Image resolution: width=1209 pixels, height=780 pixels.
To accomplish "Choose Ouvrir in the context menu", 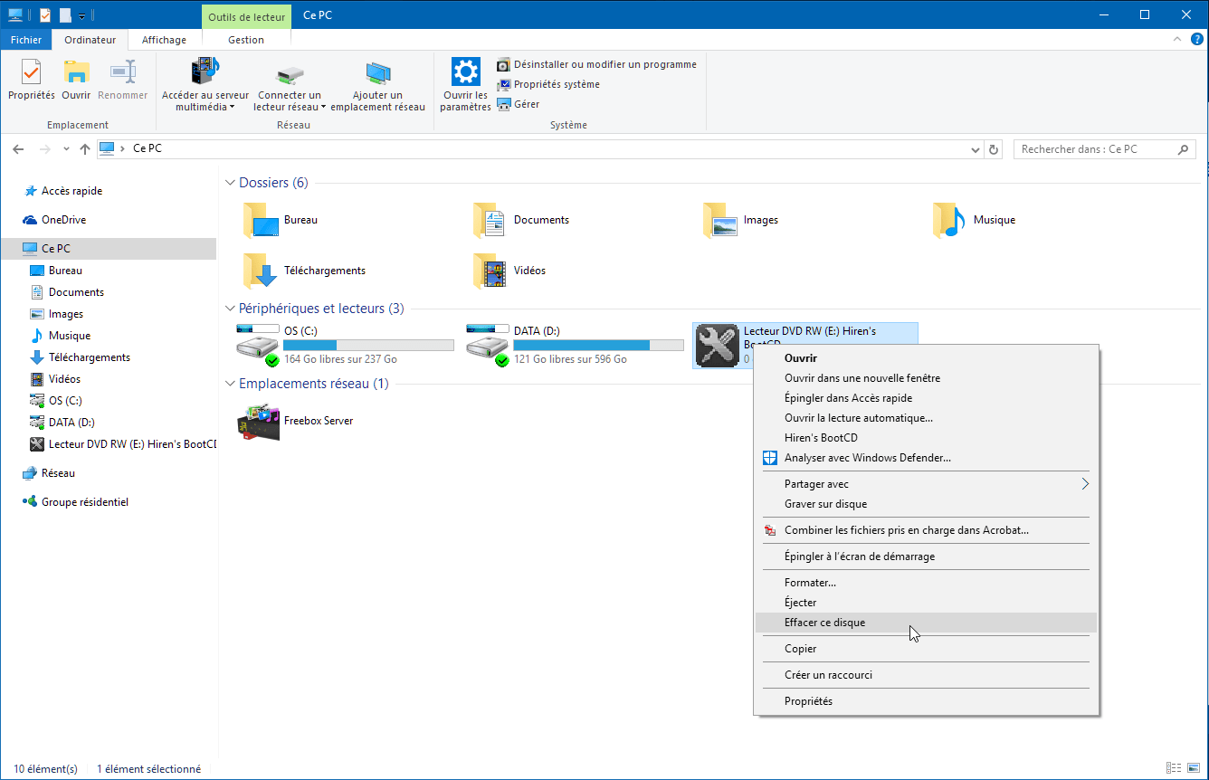I will 926,358.
